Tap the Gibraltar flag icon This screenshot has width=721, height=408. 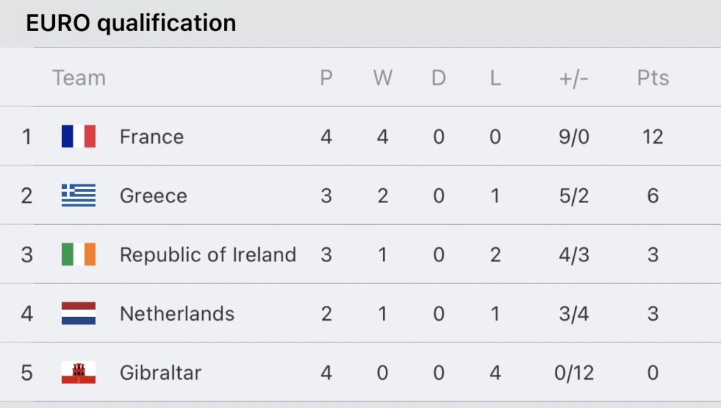tap(79, 372)
